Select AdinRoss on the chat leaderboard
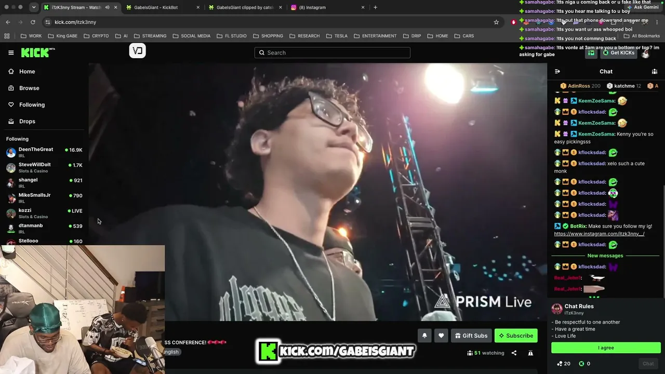This screenshot has height=374, width=665. click(580, 86)
